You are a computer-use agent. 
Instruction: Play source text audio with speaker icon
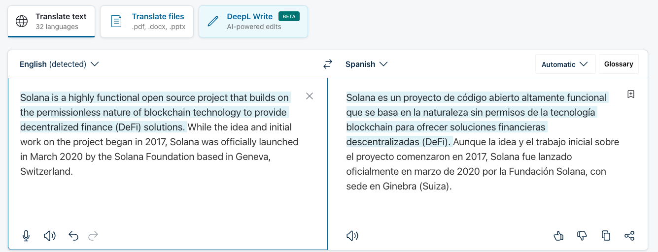pos(50,236)
